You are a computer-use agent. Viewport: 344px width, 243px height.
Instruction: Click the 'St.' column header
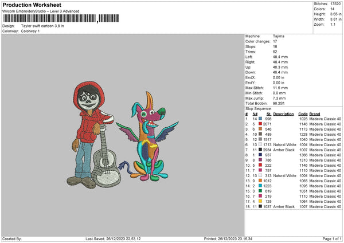click(x=269, y=114)
